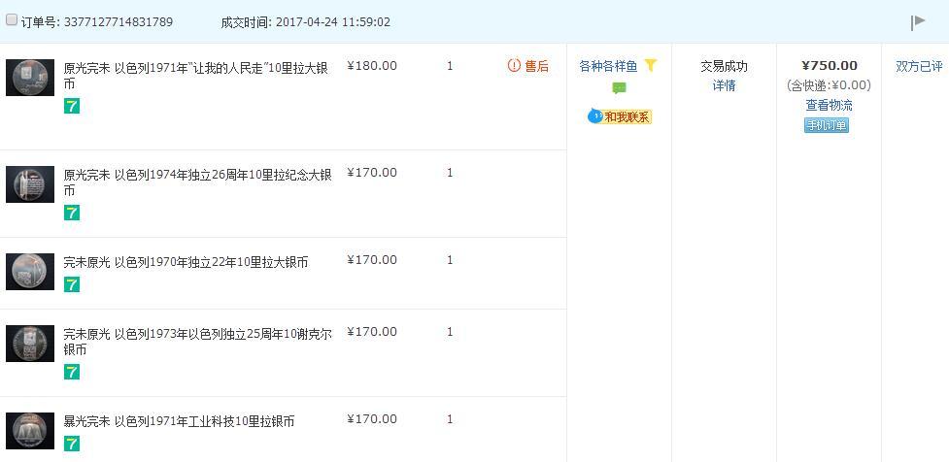This screenshot has width=949, height=462.
Task: Open the 1971年让我的人民走 coin thumbnail
Action: (30, 78)
